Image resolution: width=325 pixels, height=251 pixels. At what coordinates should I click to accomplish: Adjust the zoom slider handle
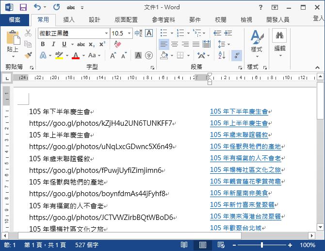[x=262, y=245]
